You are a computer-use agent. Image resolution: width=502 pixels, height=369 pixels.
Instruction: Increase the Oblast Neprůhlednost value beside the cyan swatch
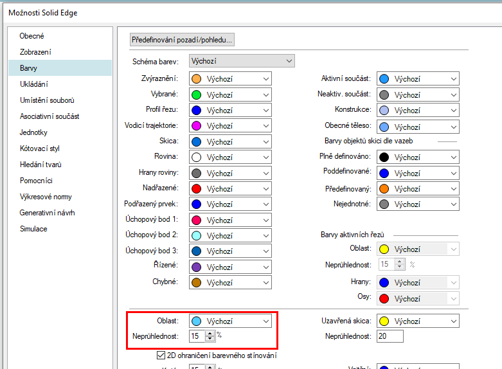[210, 334]
